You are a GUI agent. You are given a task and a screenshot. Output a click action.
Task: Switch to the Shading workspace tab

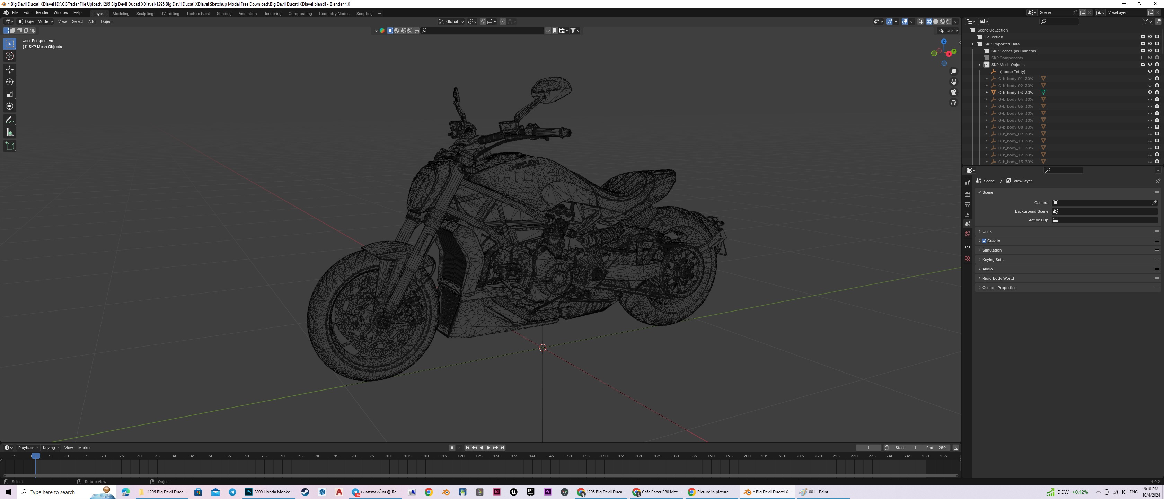[x=224, y=13]
